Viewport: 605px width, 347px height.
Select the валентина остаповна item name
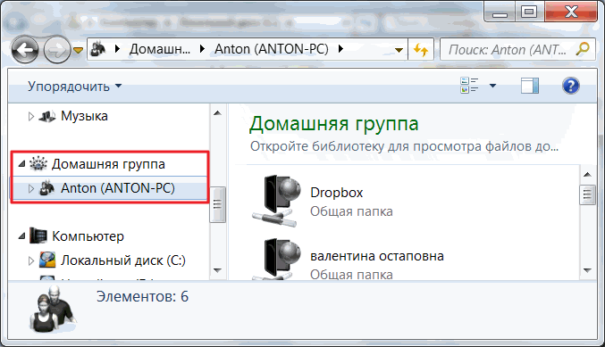377,256
